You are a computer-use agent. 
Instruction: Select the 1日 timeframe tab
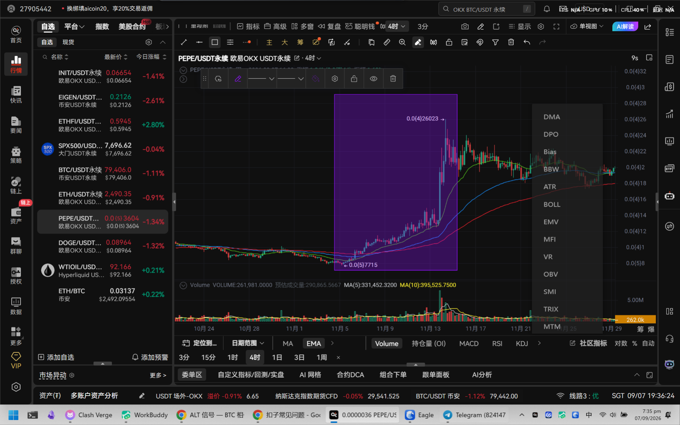tap(277, 357)
